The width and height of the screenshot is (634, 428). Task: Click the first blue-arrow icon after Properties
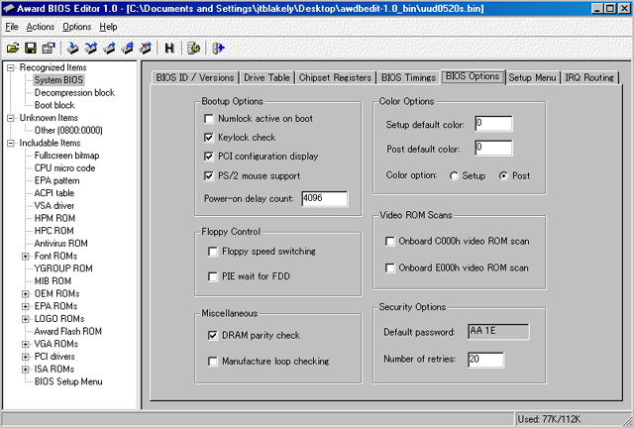[x=72, y=47]
